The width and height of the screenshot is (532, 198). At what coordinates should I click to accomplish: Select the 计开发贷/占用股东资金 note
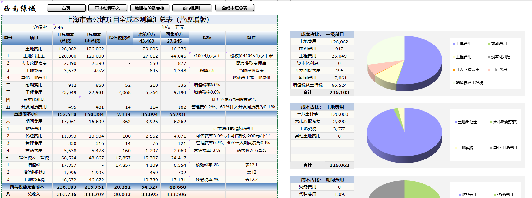[x=234, y=100]
